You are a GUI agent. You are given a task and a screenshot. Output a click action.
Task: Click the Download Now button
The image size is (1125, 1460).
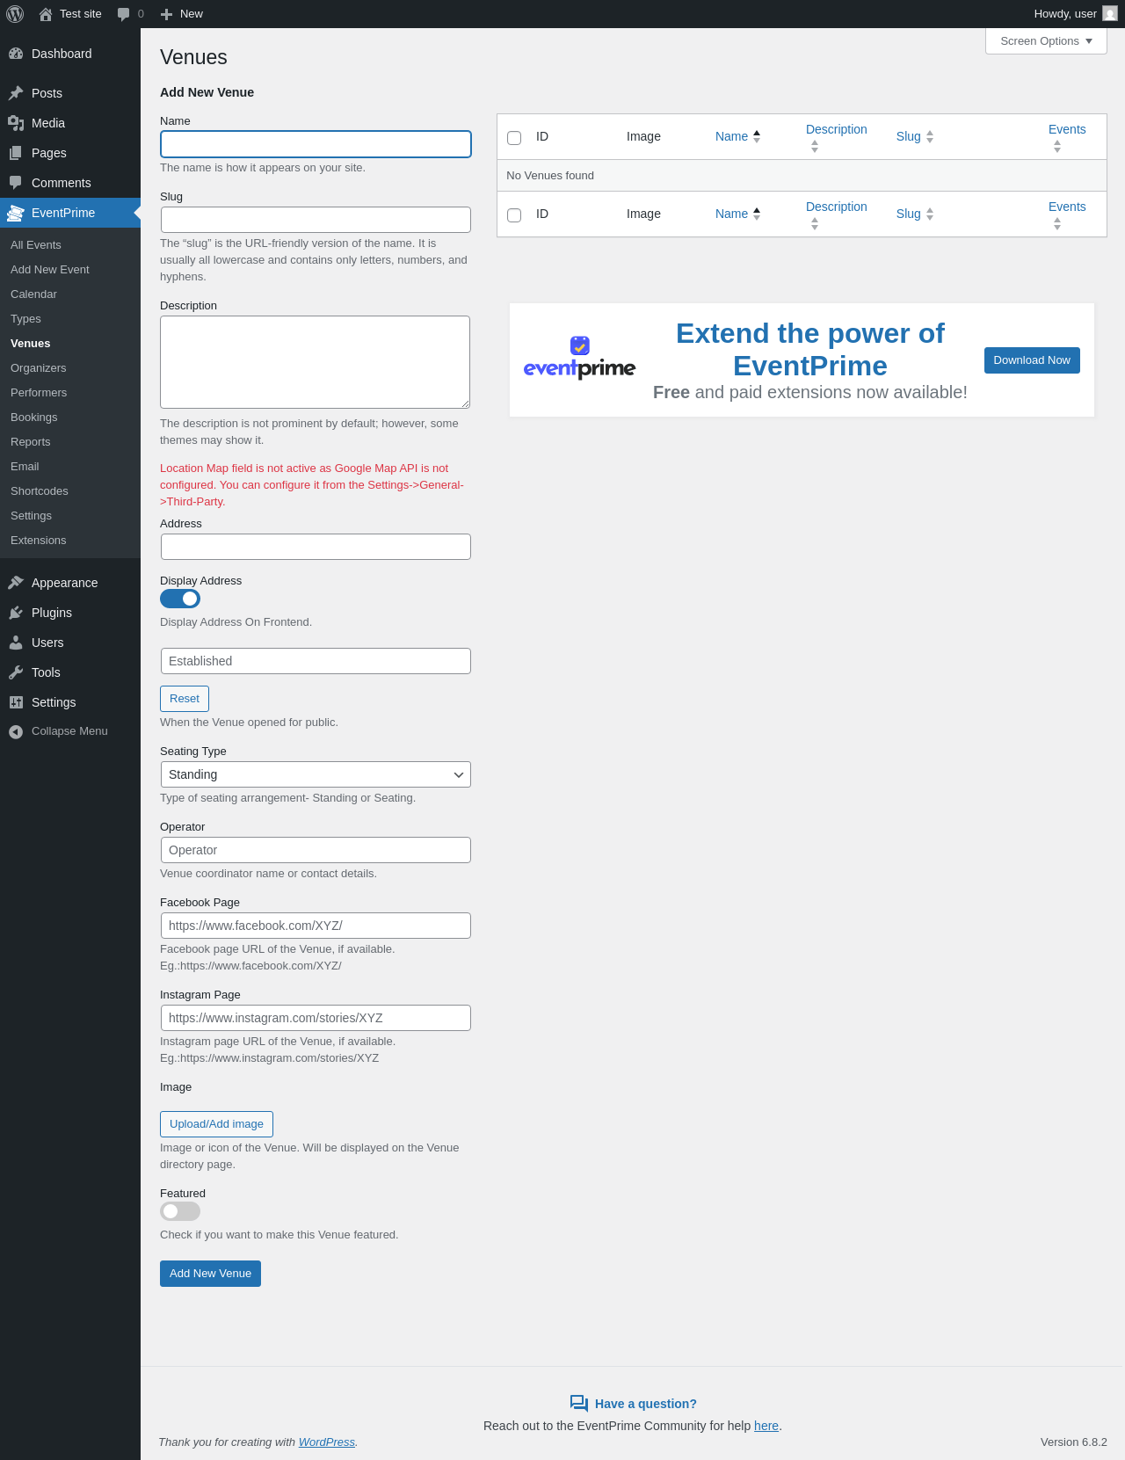(1032, 360)
